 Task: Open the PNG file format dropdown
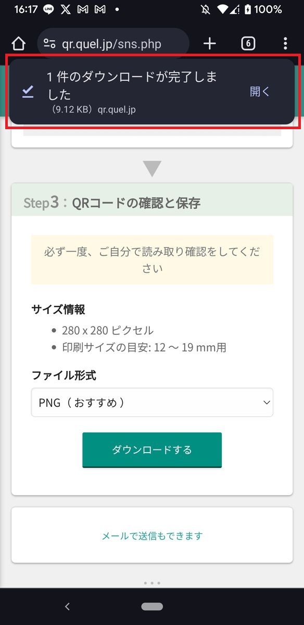click(x=152, y=403)
